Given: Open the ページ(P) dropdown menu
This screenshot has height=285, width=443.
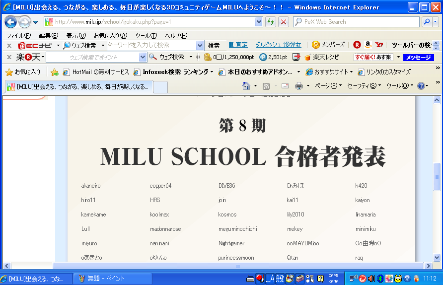Looking at the screenshot, I should tap(328, 86).
